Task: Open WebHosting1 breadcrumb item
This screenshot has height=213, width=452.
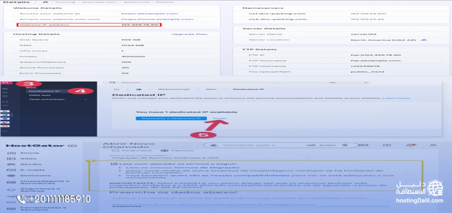Action: [173, 89]
